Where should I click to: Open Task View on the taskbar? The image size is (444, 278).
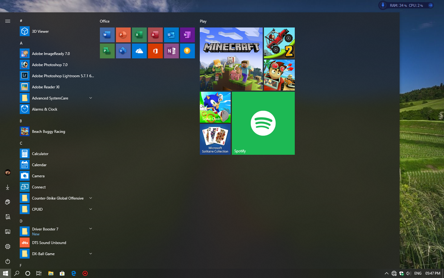[39, 273]
